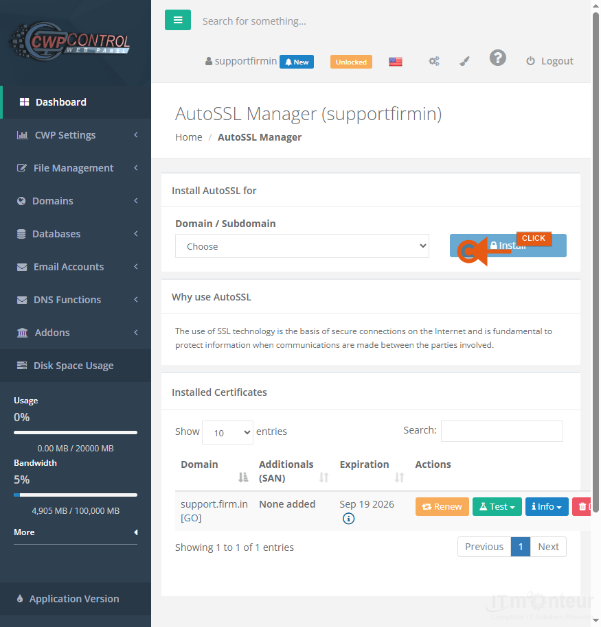This screenshot has width=601, height=627.
Task: Open the language flag selector
Action: coord(396,62)
